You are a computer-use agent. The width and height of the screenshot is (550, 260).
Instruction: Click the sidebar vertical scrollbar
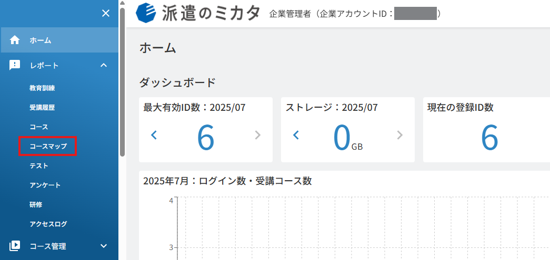tap(122, 81)
